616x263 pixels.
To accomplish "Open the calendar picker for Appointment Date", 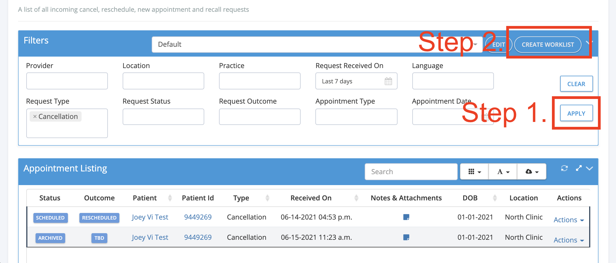I will coord(487,117).
